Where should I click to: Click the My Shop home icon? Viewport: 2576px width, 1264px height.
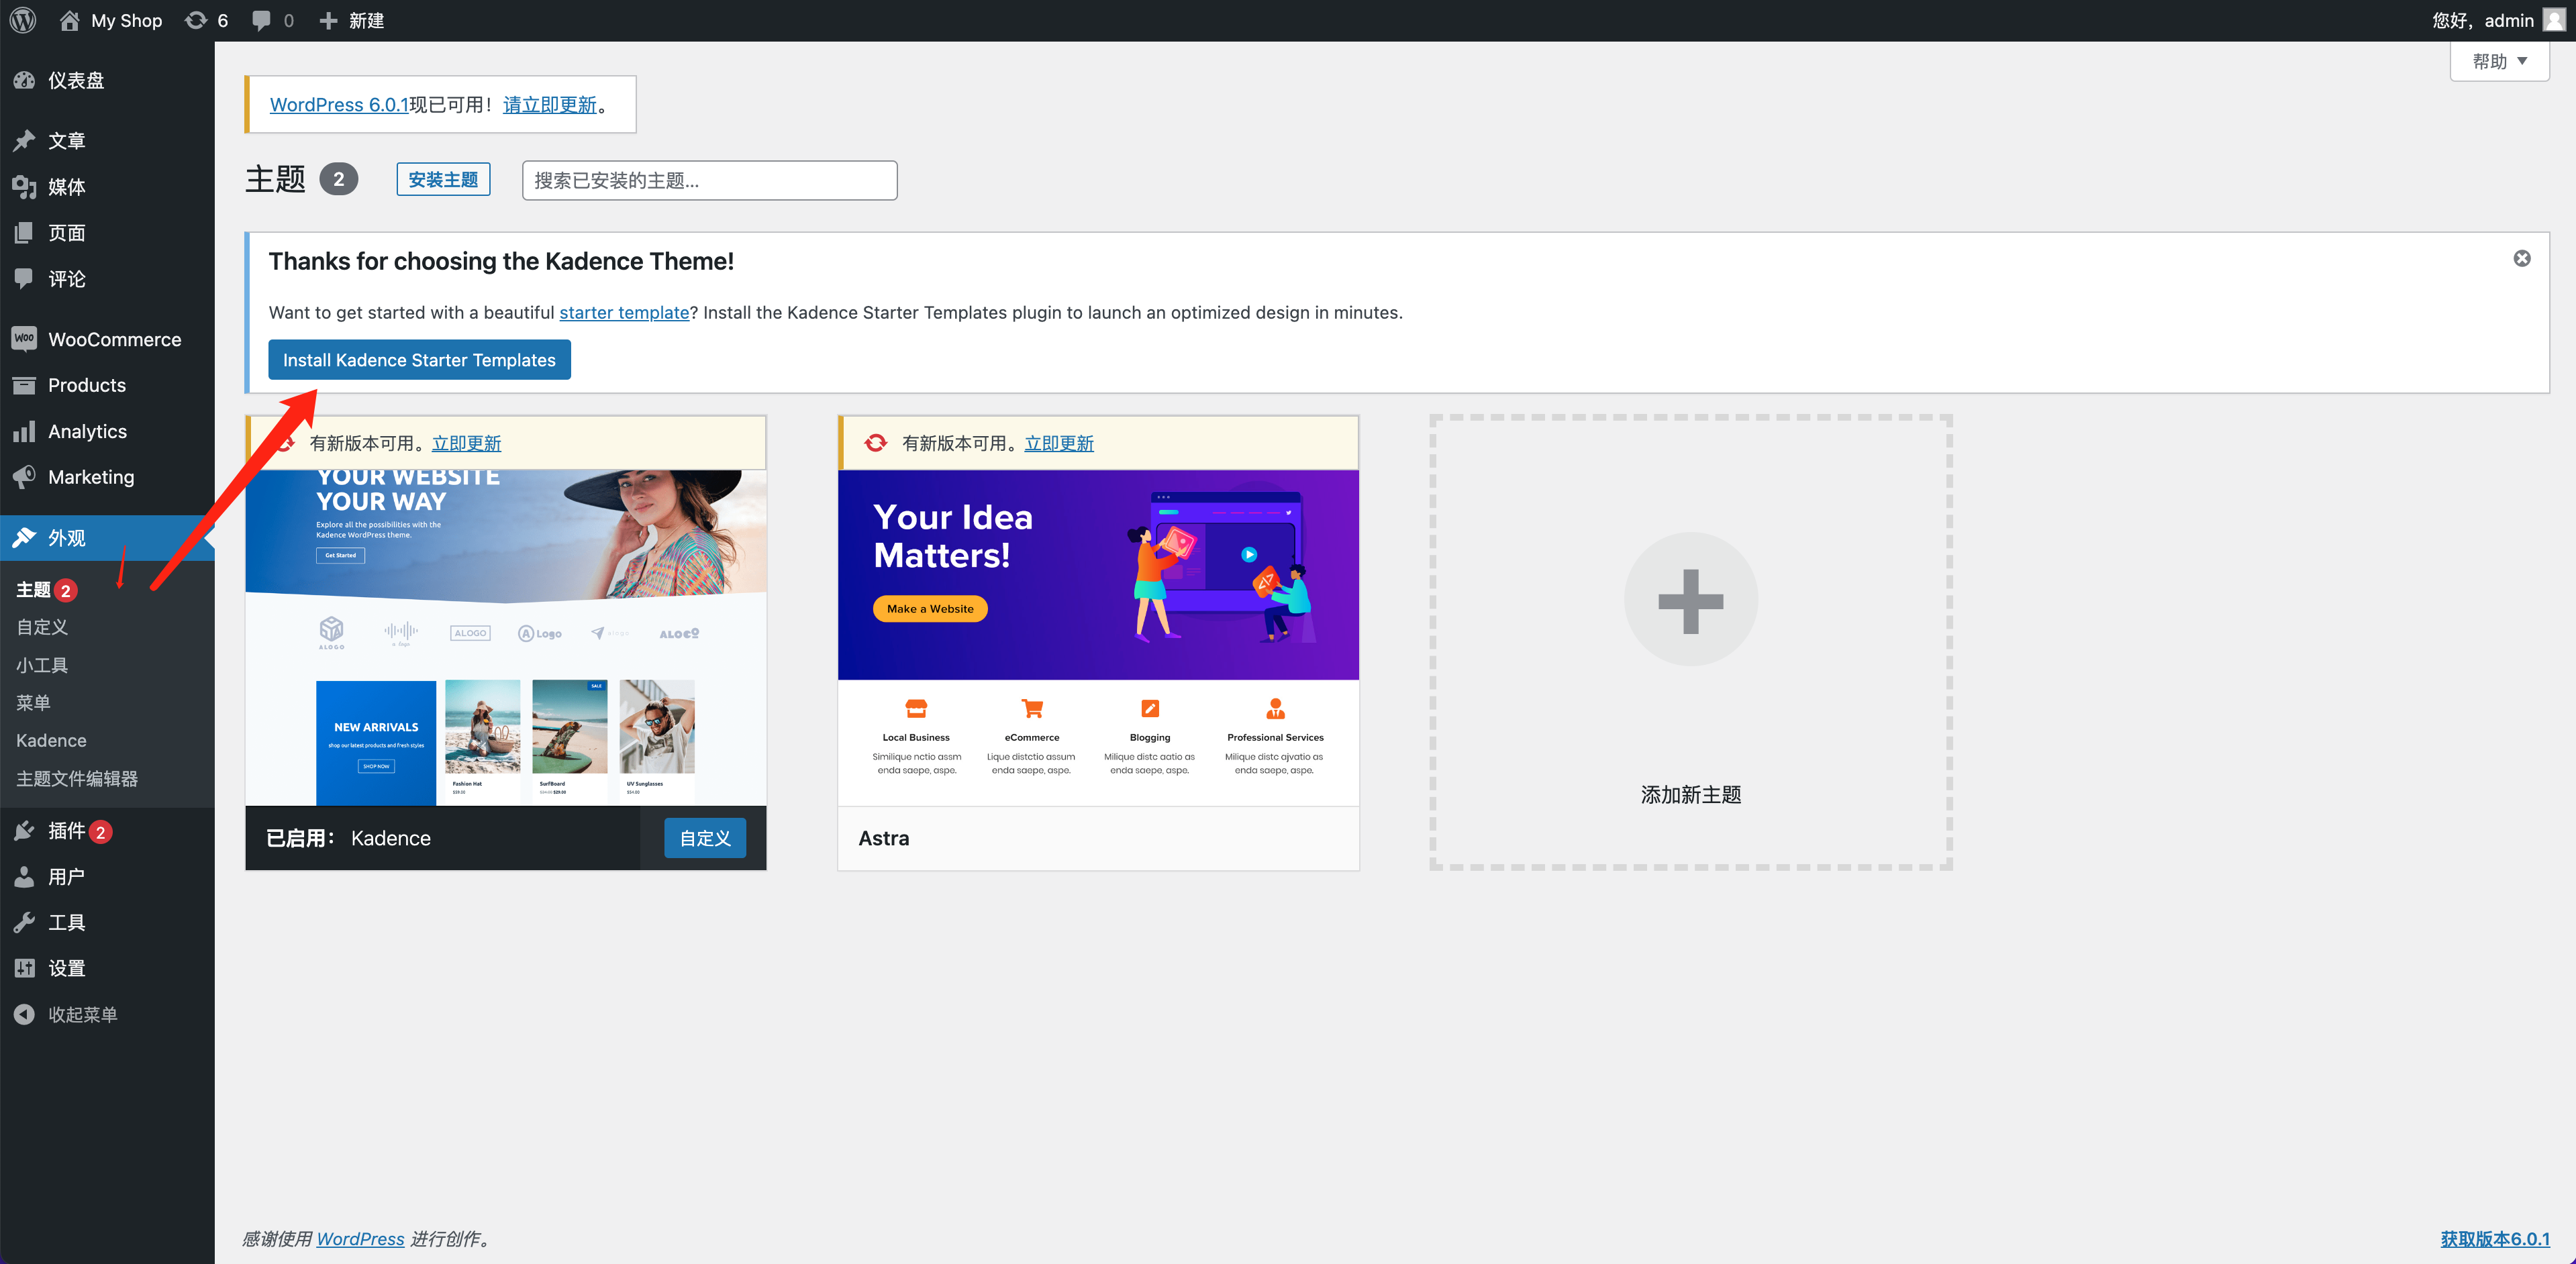click(x=69, y=20)
